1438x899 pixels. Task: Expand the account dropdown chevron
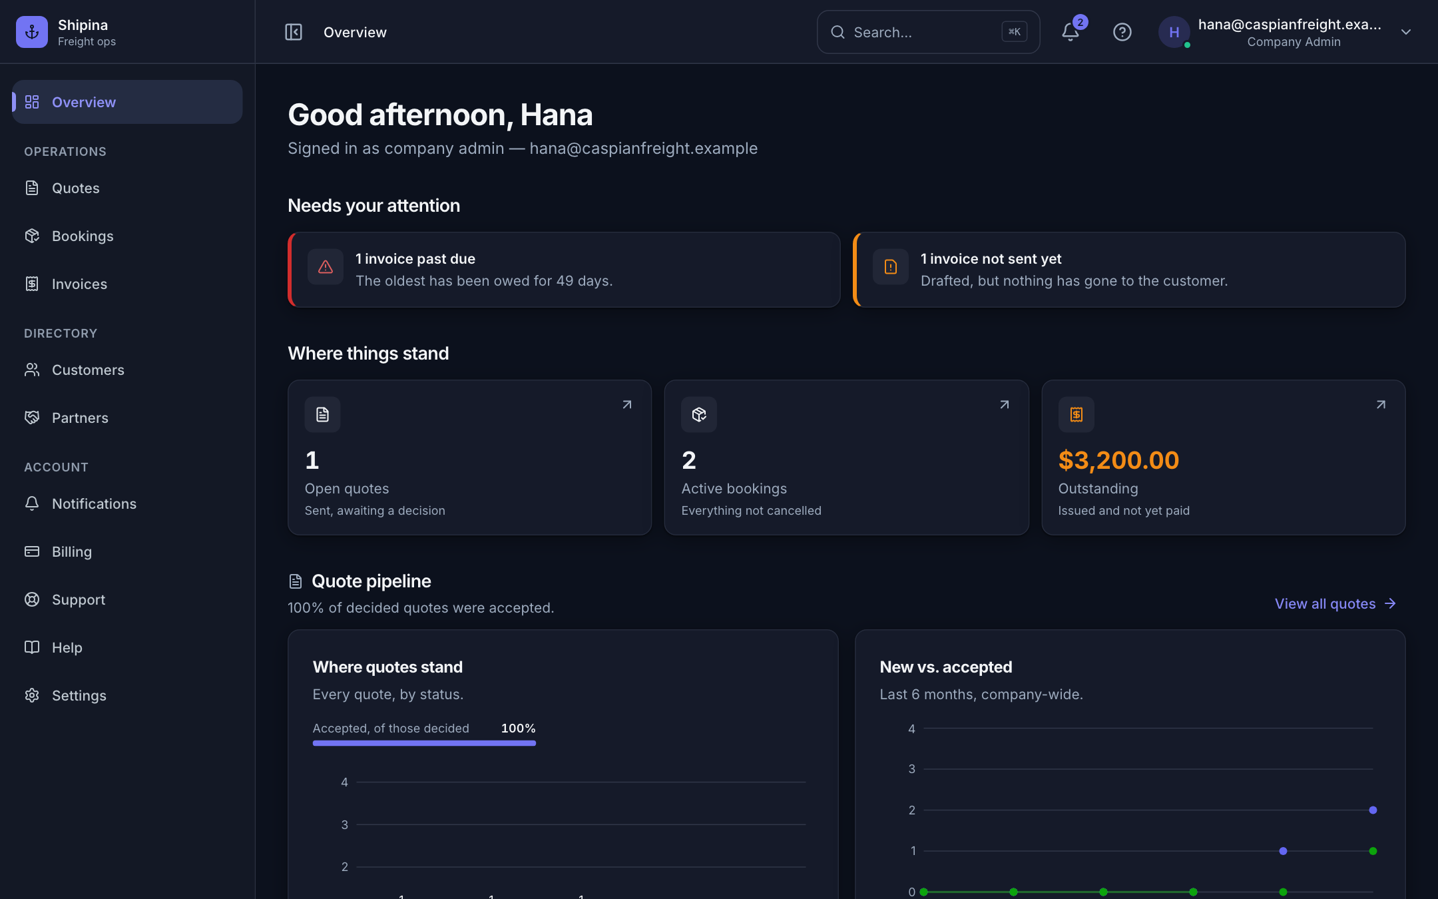click(1406, 32)
